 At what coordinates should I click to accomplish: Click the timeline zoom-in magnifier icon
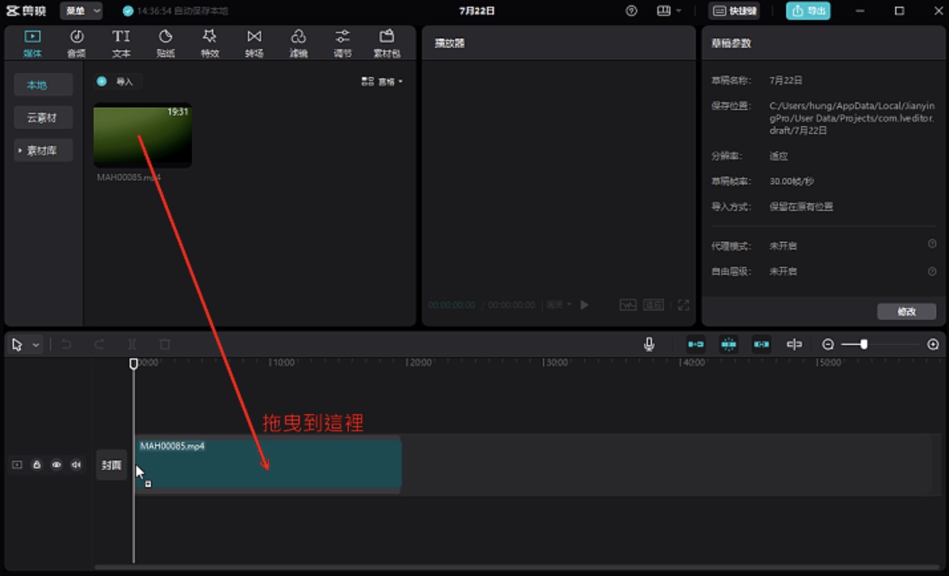pos(933,344)
